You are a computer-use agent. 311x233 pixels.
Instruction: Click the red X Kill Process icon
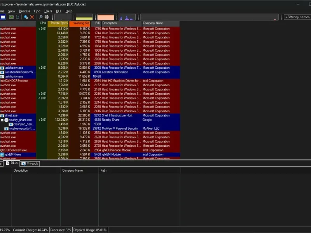[x=32, y=17]
